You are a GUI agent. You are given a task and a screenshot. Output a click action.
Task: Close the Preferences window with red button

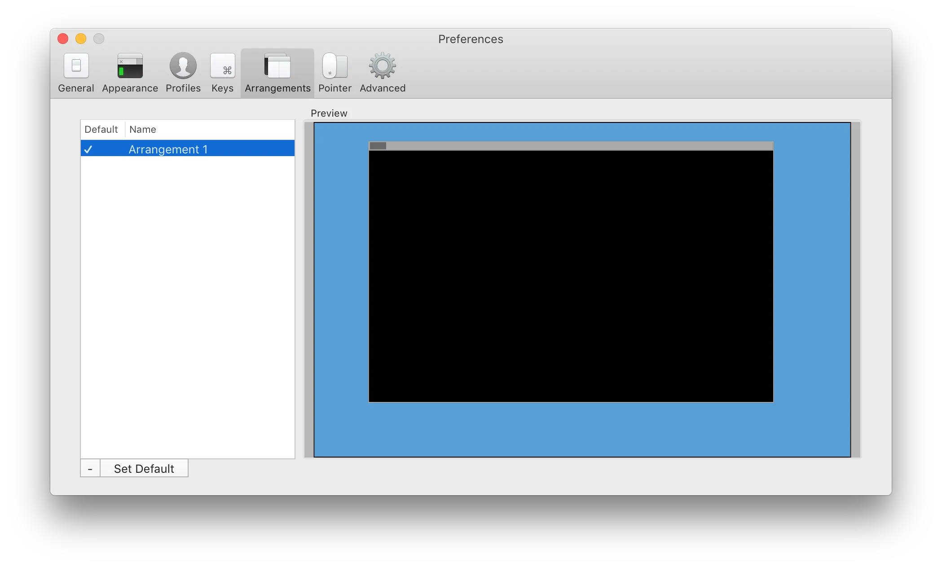[x=63, y=39]
